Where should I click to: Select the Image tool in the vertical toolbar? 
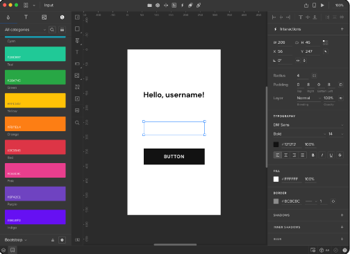pos(77,76)
